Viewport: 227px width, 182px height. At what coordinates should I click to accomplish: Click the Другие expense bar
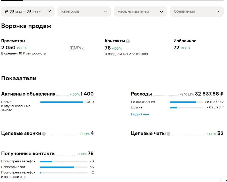pyautogui.click(x=186, y=108)
